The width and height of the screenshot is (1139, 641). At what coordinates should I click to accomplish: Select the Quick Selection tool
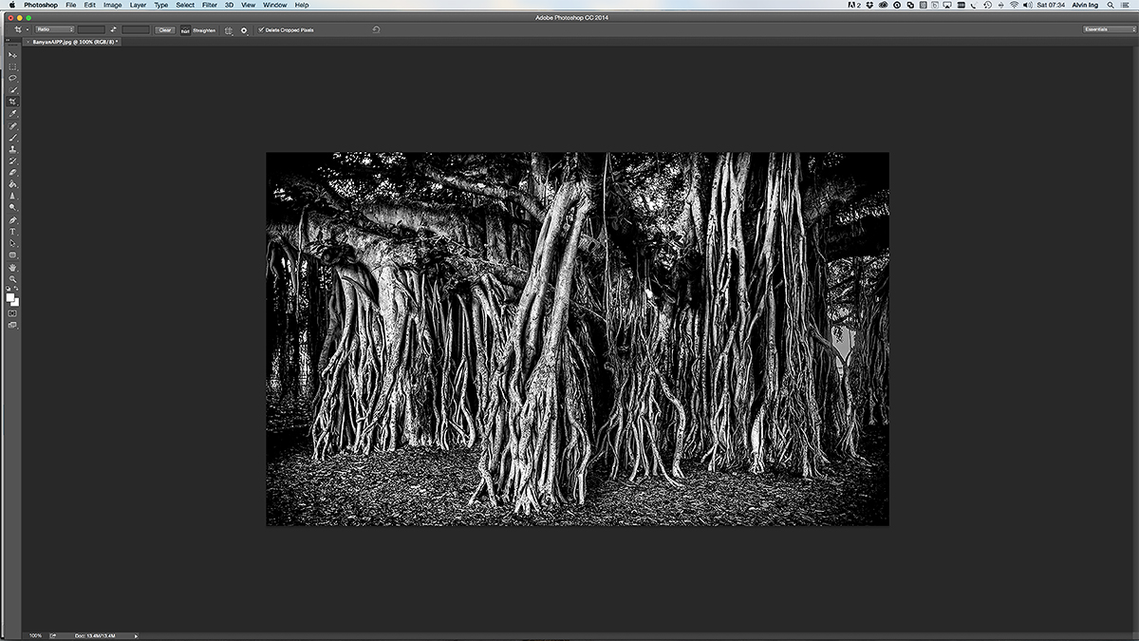tap(12, 90)
